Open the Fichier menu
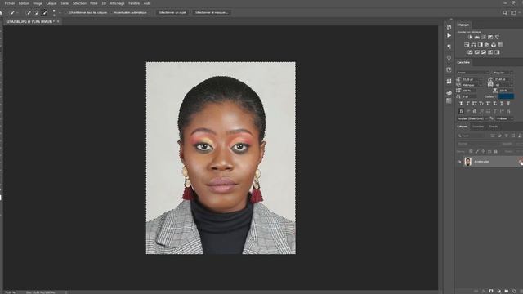The image size is (523, 294). pos(9,3)
